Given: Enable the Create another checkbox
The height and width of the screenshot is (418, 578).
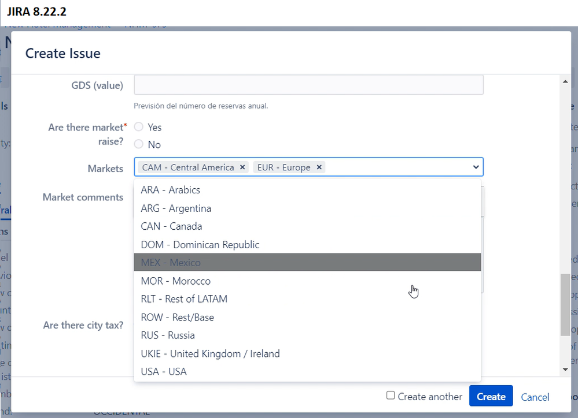Looking at the screenshot, I should pyautogui.click(x=391, y=396).
